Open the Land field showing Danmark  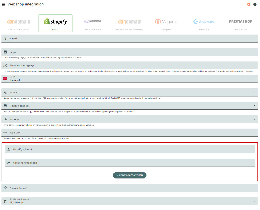point(130,79)
